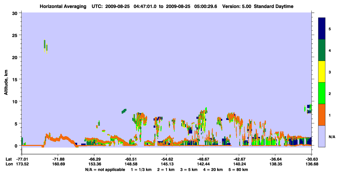Click the '3 = 5 km' legend note

pos(189,170)
